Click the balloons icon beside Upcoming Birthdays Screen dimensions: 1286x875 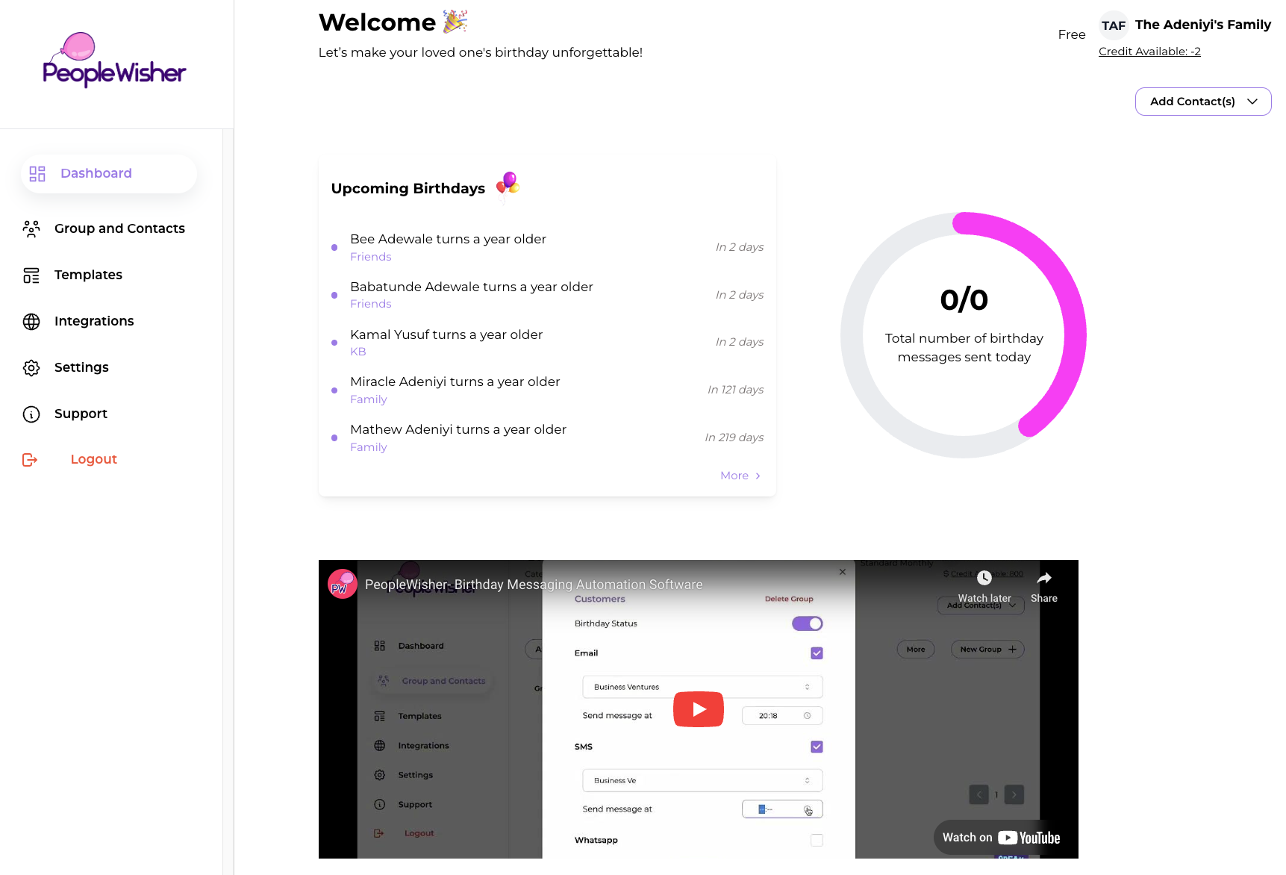point(508,186)
